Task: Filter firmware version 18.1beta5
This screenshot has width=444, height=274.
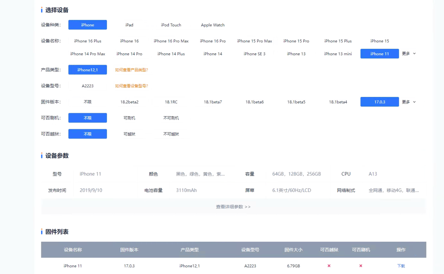Action: 296,102
